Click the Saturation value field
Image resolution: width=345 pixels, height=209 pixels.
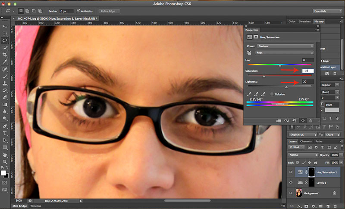pos(307,71)
